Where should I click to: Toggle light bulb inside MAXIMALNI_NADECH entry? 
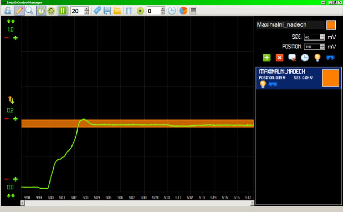pos(263,84)
